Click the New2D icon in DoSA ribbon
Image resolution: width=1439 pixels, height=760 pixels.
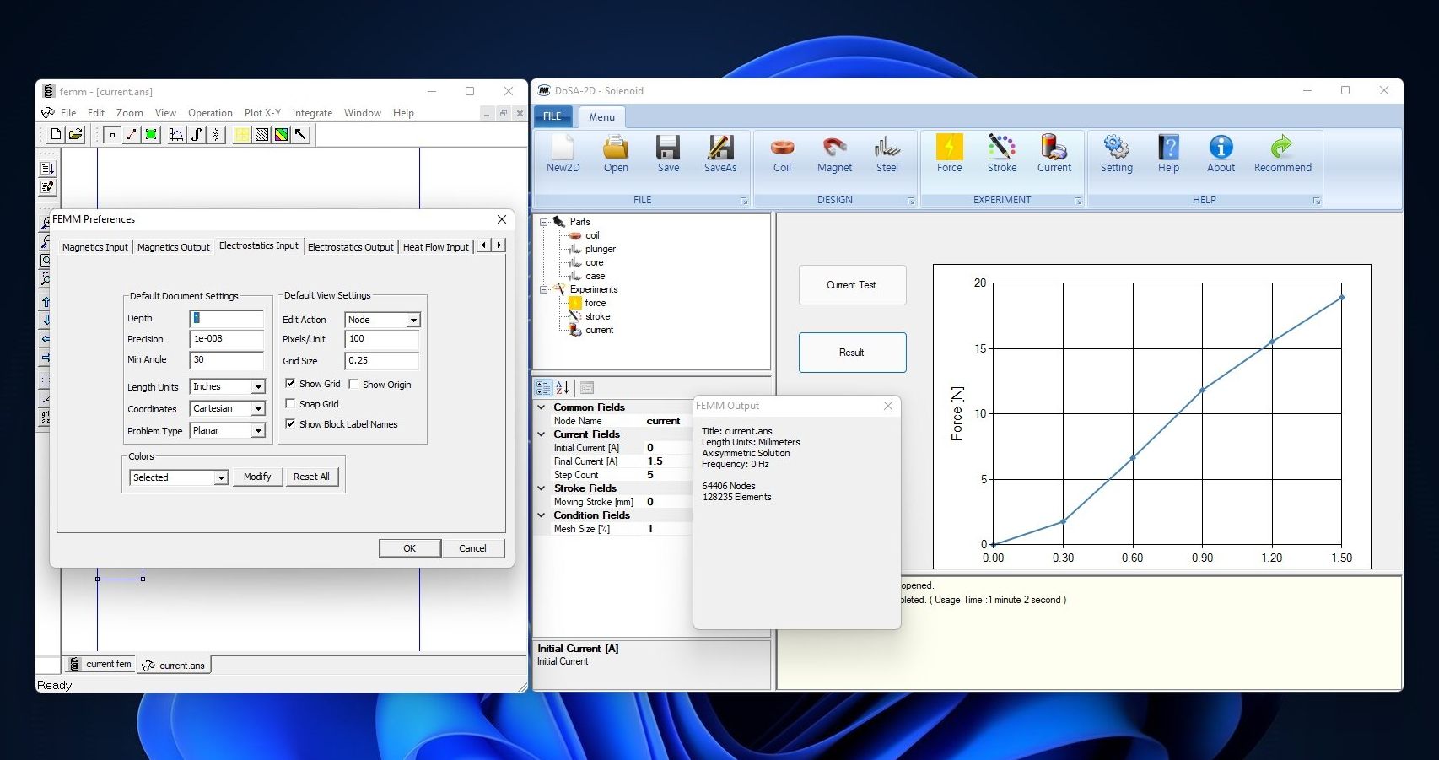click(x=563, y=154)
